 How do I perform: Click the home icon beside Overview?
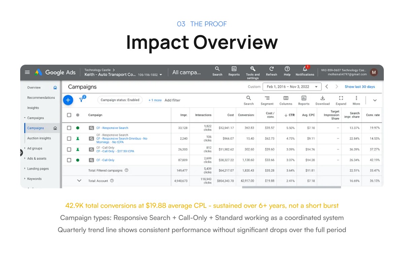pos(55,88)
